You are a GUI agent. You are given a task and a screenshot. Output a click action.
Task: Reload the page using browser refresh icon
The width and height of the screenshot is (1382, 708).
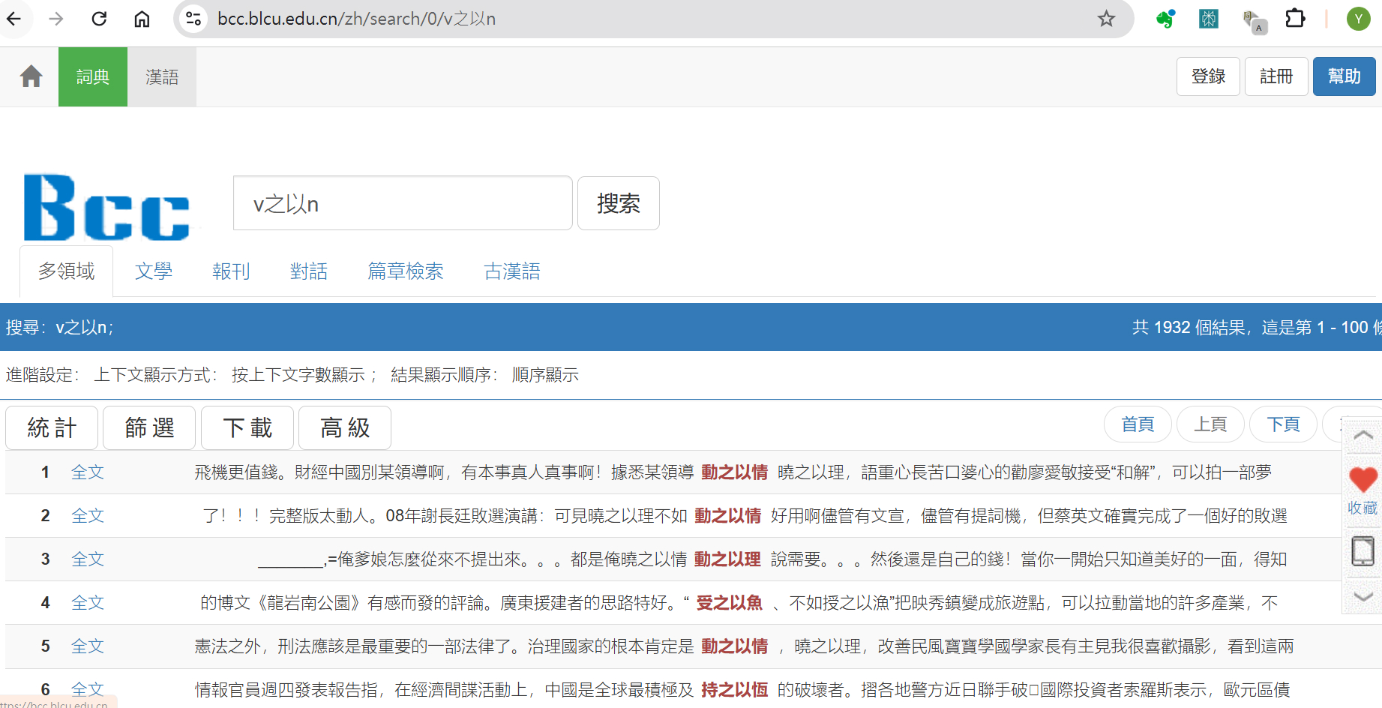[99, 19]
